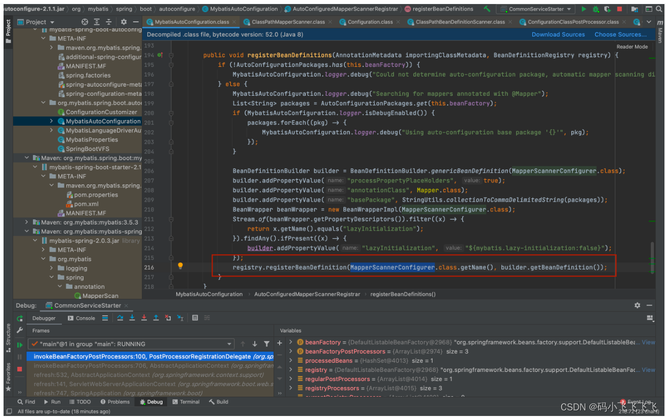
Task: Click the Filter frames funnel icon
Action: click(266, 344)
